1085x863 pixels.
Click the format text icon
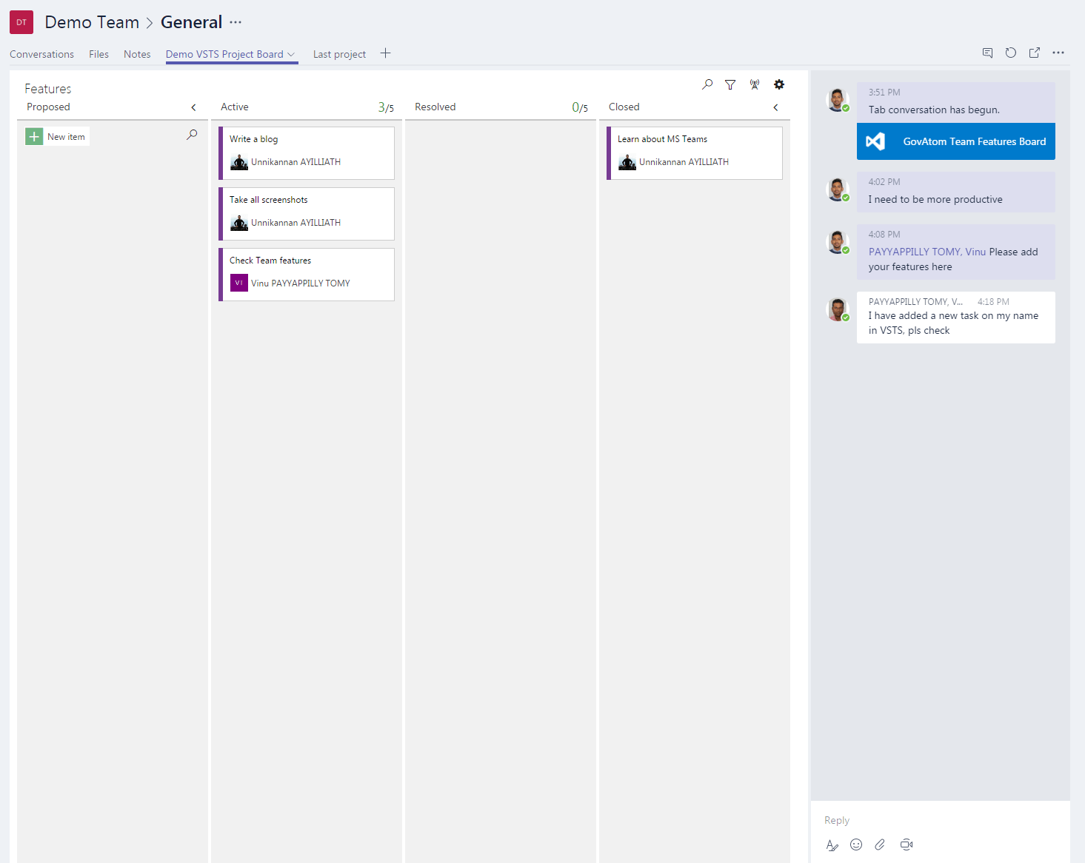pos(832,844)
